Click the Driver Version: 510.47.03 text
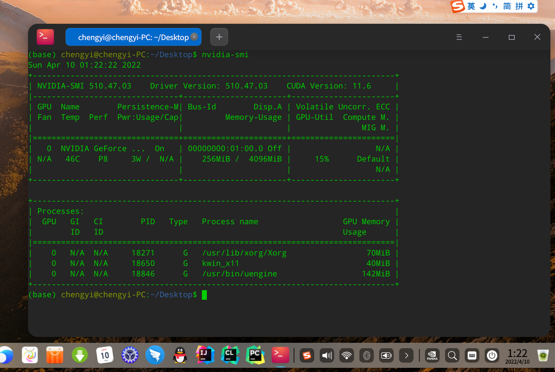The height and width of the screenshot is (372, 555). [209, 86]
